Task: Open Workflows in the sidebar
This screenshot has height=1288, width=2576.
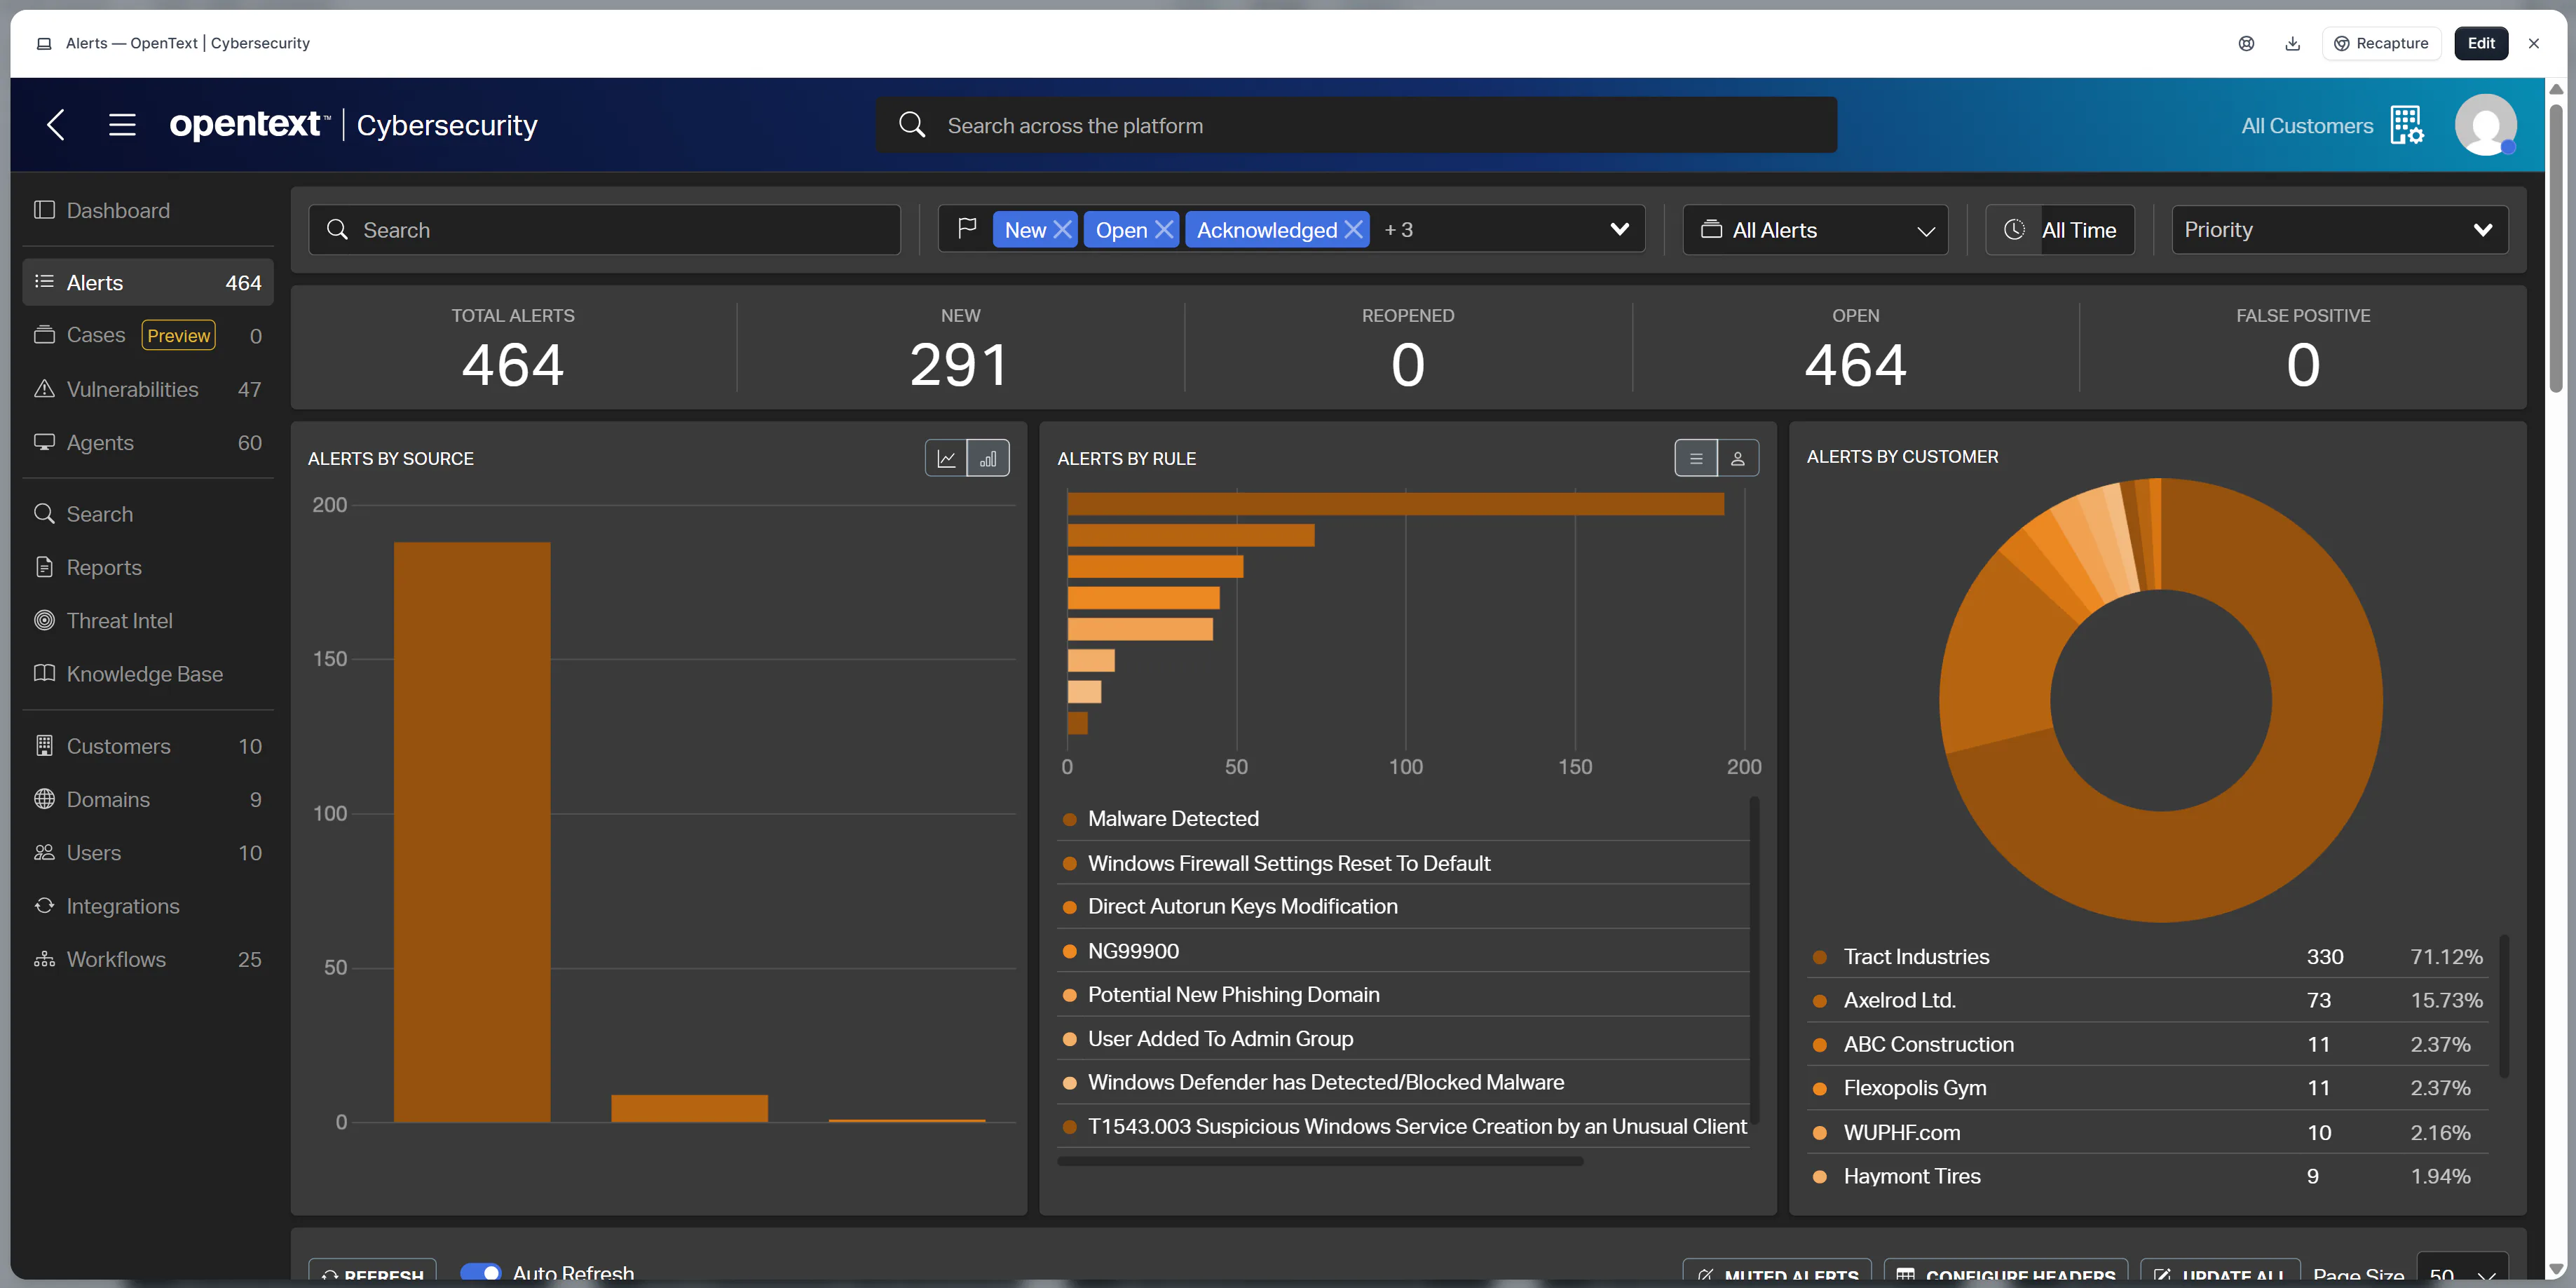Action: tap(148, 959)
